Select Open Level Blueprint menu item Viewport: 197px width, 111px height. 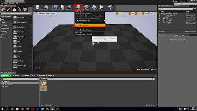pos(90,25)
